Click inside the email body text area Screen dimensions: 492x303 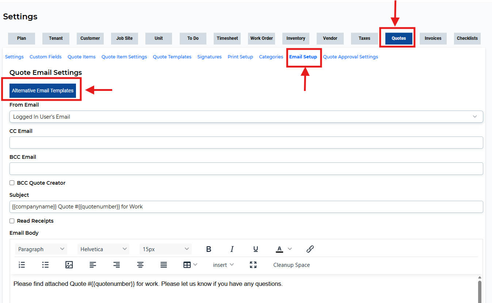(x=243, y=289)
